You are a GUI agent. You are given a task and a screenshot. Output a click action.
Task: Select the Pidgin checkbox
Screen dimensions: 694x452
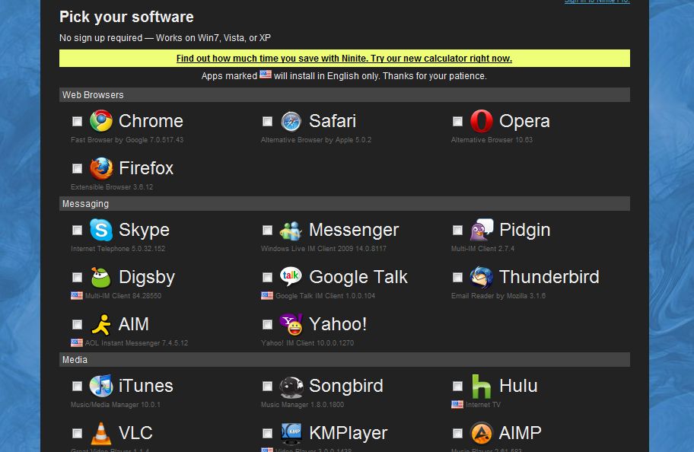click(457, 231)
